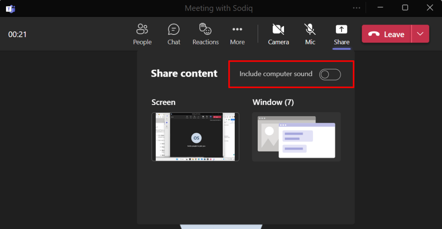
Task: Click the Screen section label
Action: pyautogui.click(x=164, y=102)
